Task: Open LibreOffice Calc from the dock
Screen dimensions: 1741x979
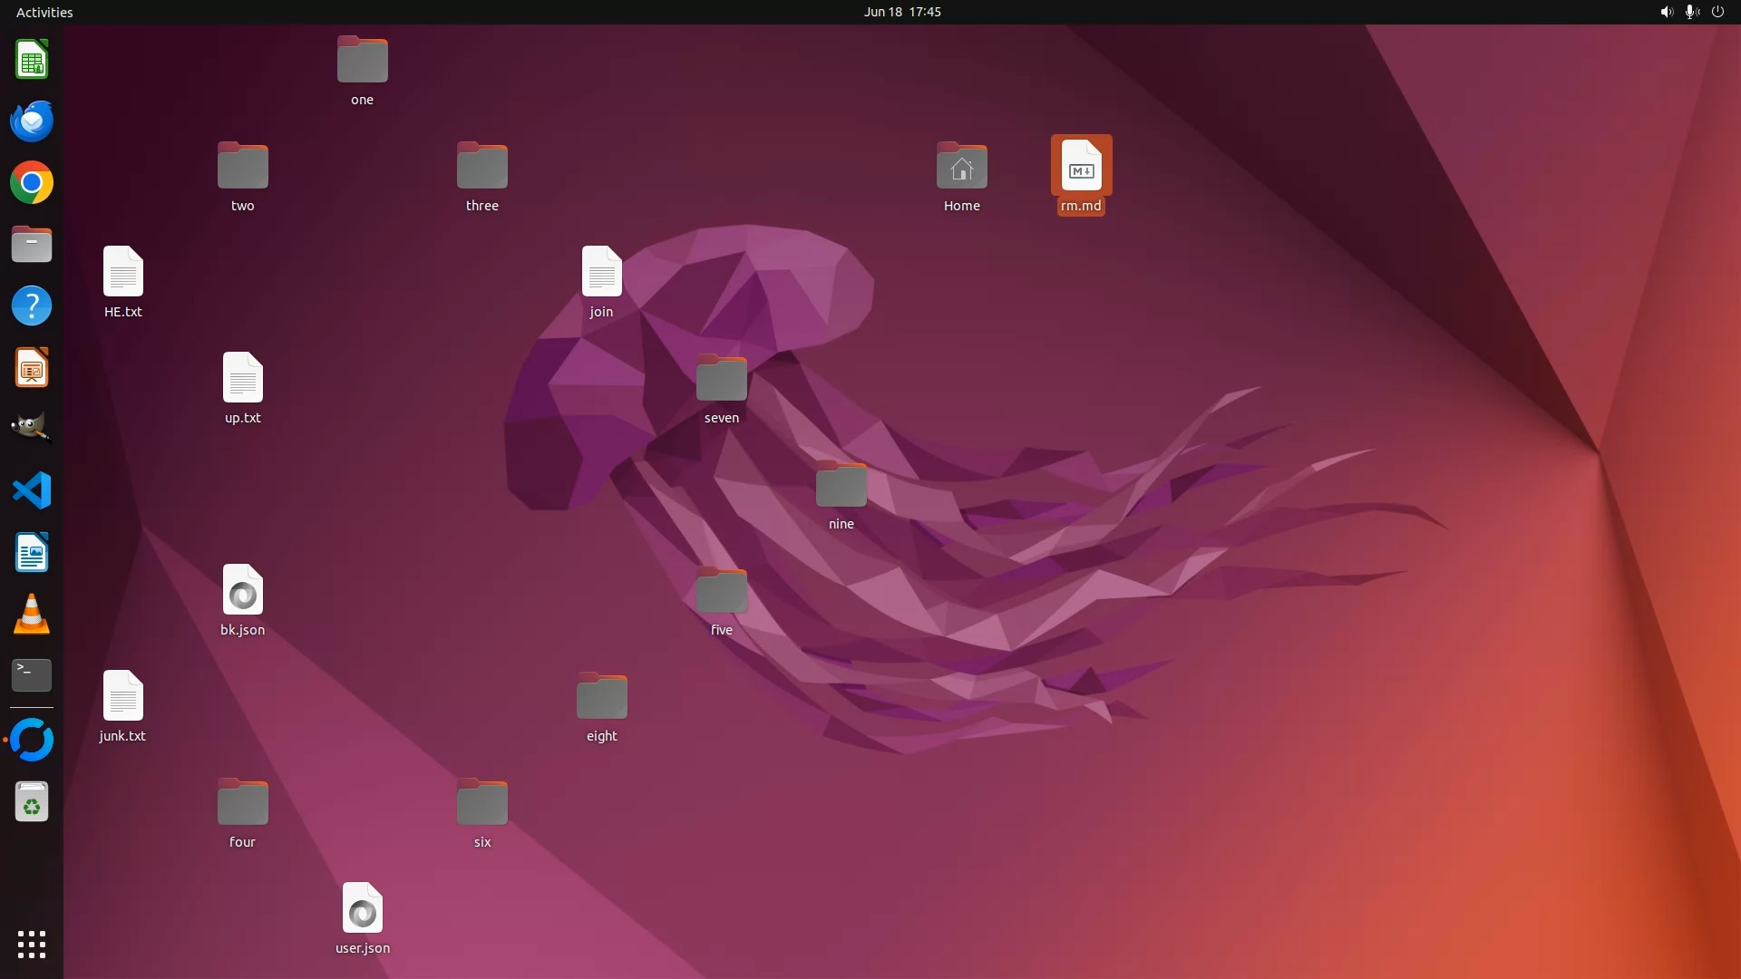Action: click(32, 60)
